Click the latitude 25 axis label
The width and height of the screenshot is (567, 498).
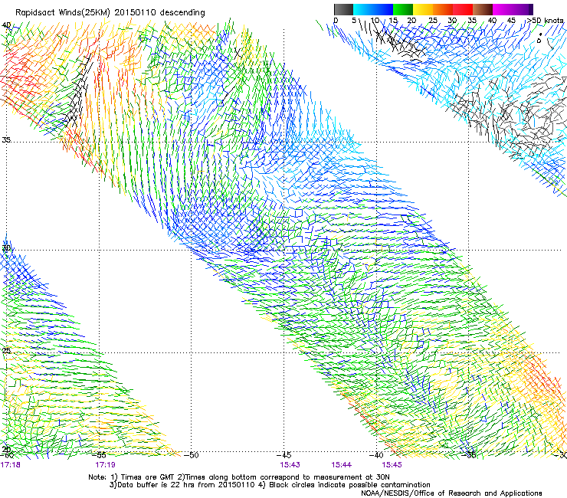6,350
